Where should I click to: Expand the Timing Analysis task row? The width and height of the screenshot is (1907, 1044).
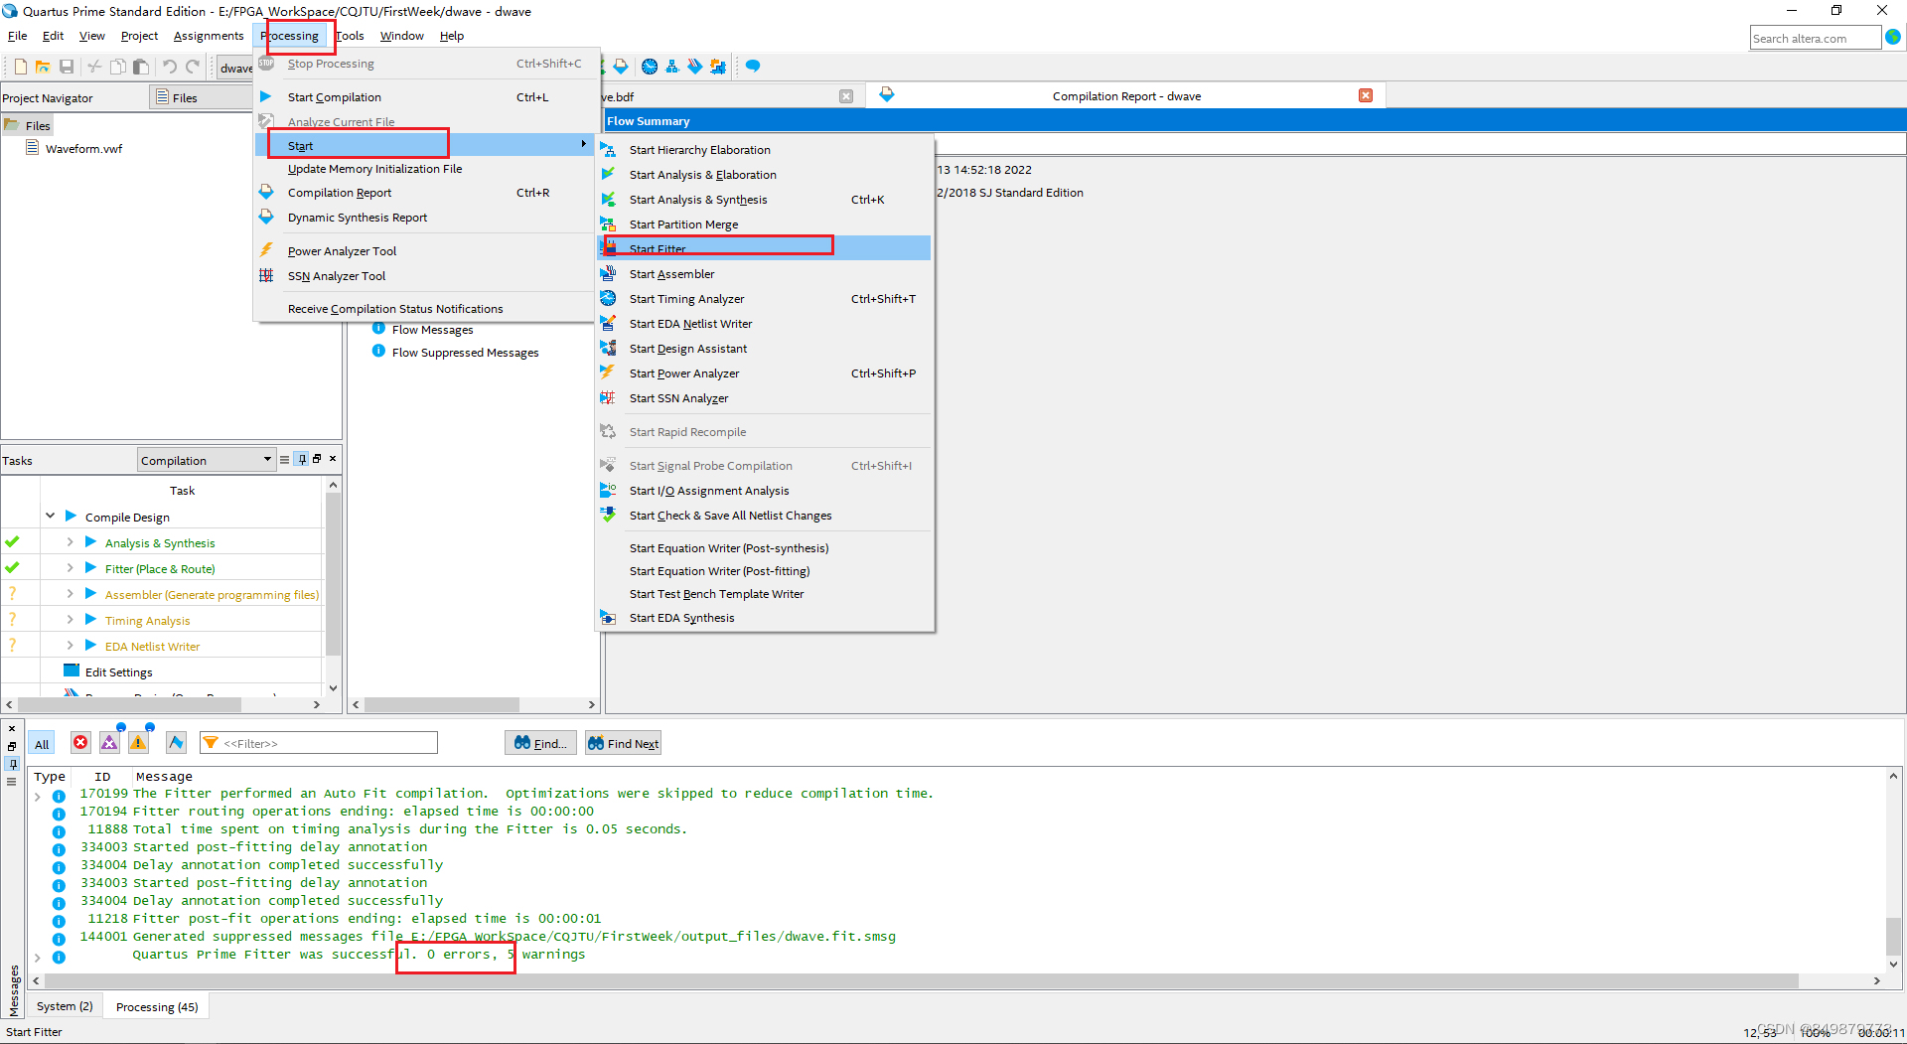(70, 620)
